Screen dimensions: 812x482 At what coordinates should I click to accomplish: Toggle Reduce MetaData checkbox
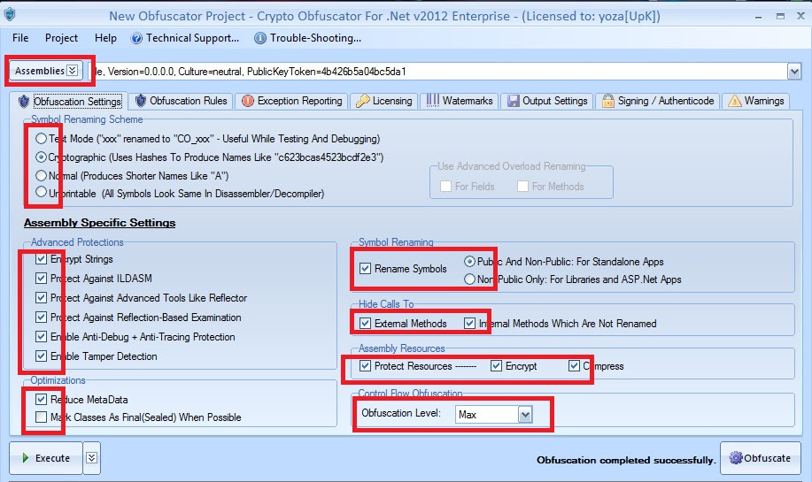(x=41, y=399)
